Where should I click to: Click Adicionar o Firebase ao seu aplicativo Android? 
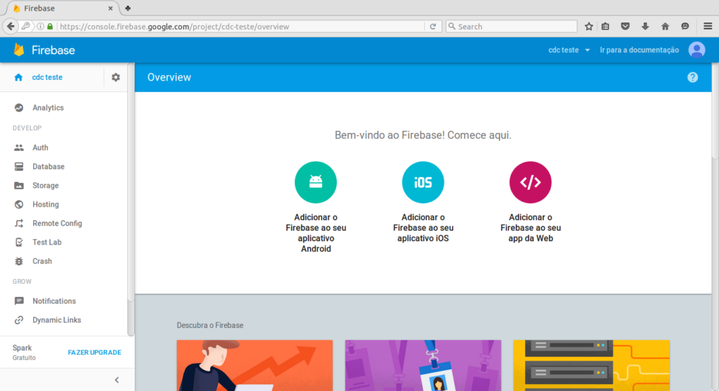pyautogui.click(x=315, y=233)
